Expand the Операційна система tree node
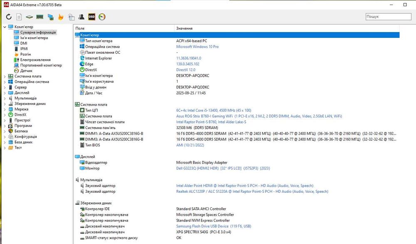The width and height of the screenshot is (416, 244). (x=5, y=82)
